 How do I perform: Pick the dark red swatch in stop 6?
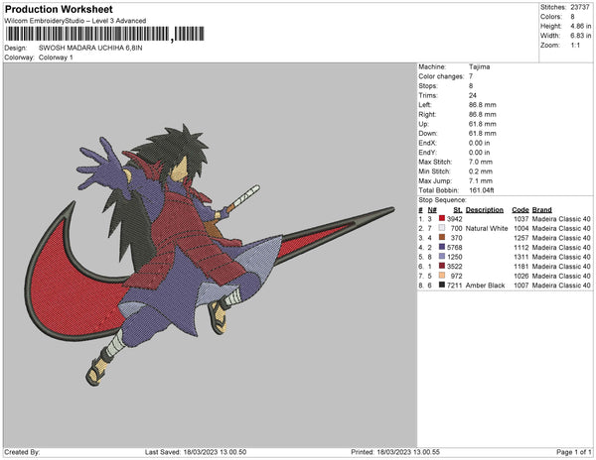tap(442, 267)
